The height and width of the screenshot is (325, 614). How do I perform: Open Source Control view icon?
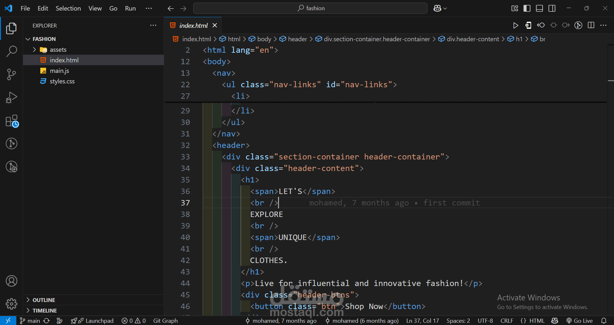[x=12, y=74]
